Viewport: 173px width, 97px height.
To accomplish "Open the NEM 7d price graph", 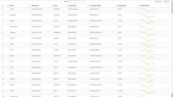I will click(147, 45).
